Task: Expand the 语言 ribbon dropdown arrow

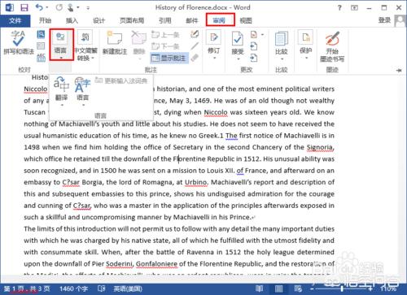Action: (61, 58)
